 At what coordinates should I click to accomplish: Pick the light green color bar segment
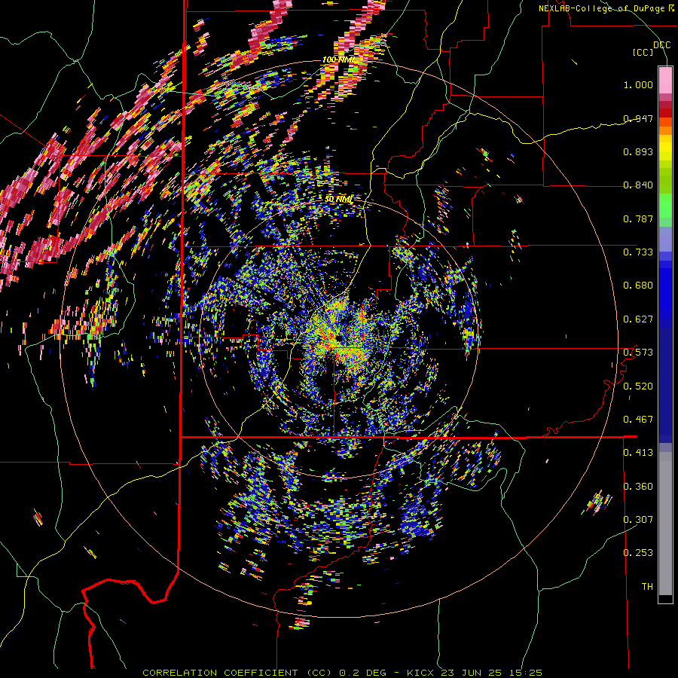(x=665, y=206)
